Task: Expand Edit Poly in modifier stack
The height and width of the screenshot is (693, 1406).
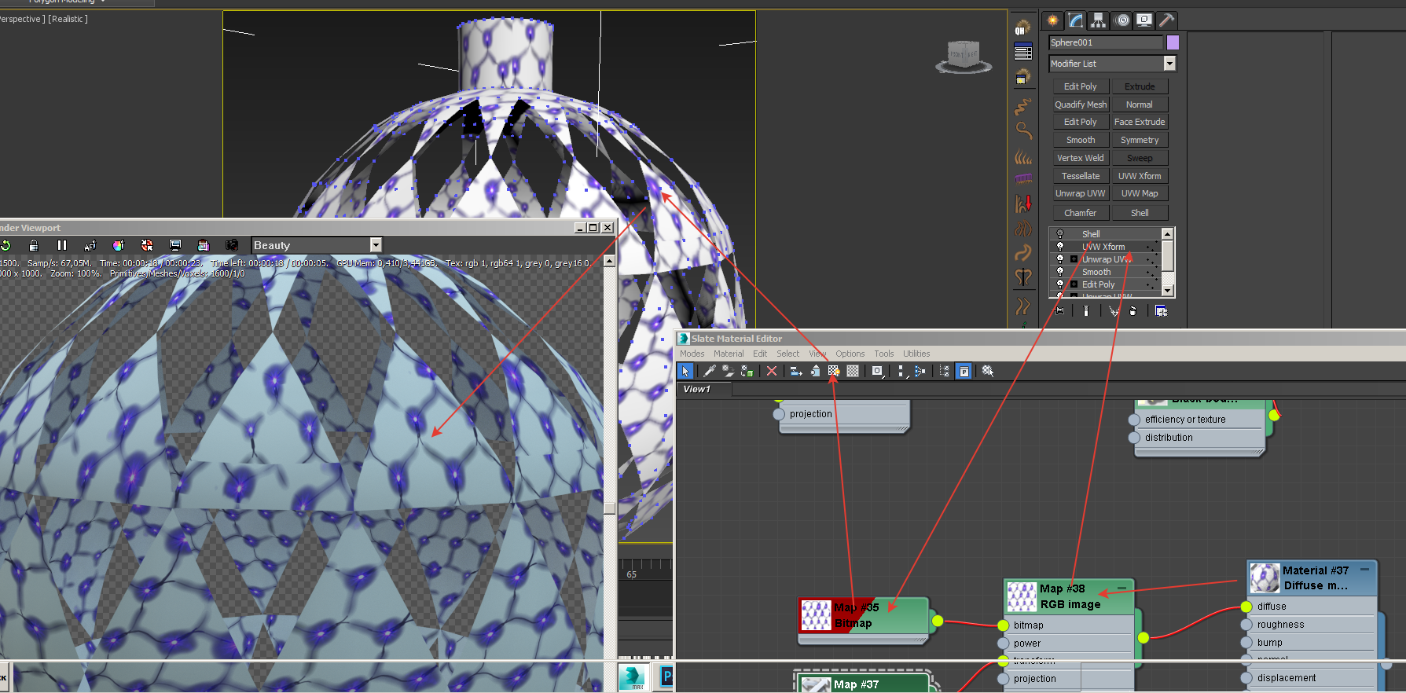Action: pyautogui.click(x=1074, y=284)
